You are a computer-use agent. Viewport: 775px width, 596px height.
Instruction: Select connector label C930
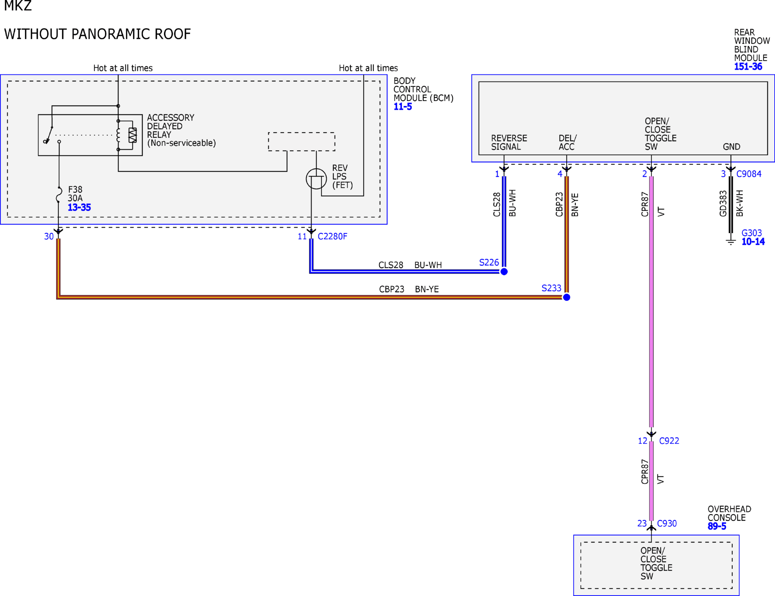tap(667, 523)
